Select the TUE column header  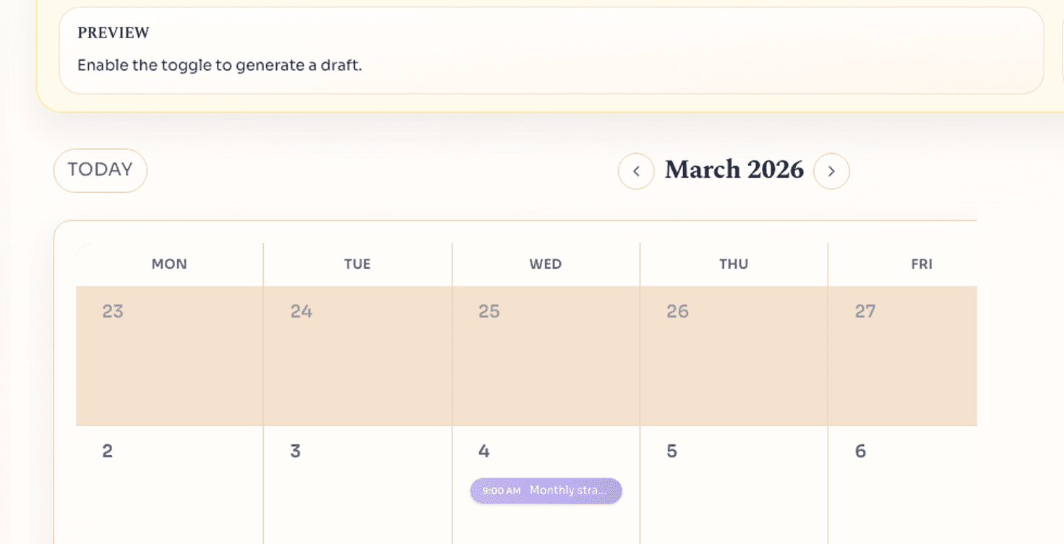coord(357,264)
